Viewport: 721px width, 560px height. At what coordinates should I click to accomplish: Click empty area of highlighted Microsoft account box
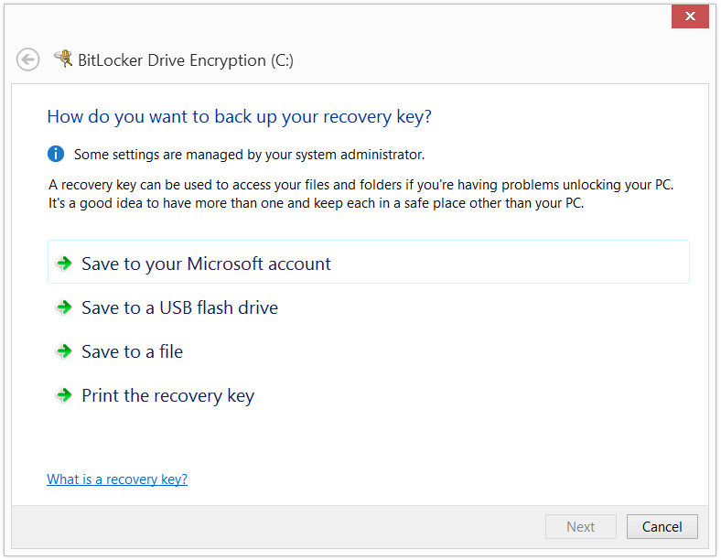click(506, 262)
